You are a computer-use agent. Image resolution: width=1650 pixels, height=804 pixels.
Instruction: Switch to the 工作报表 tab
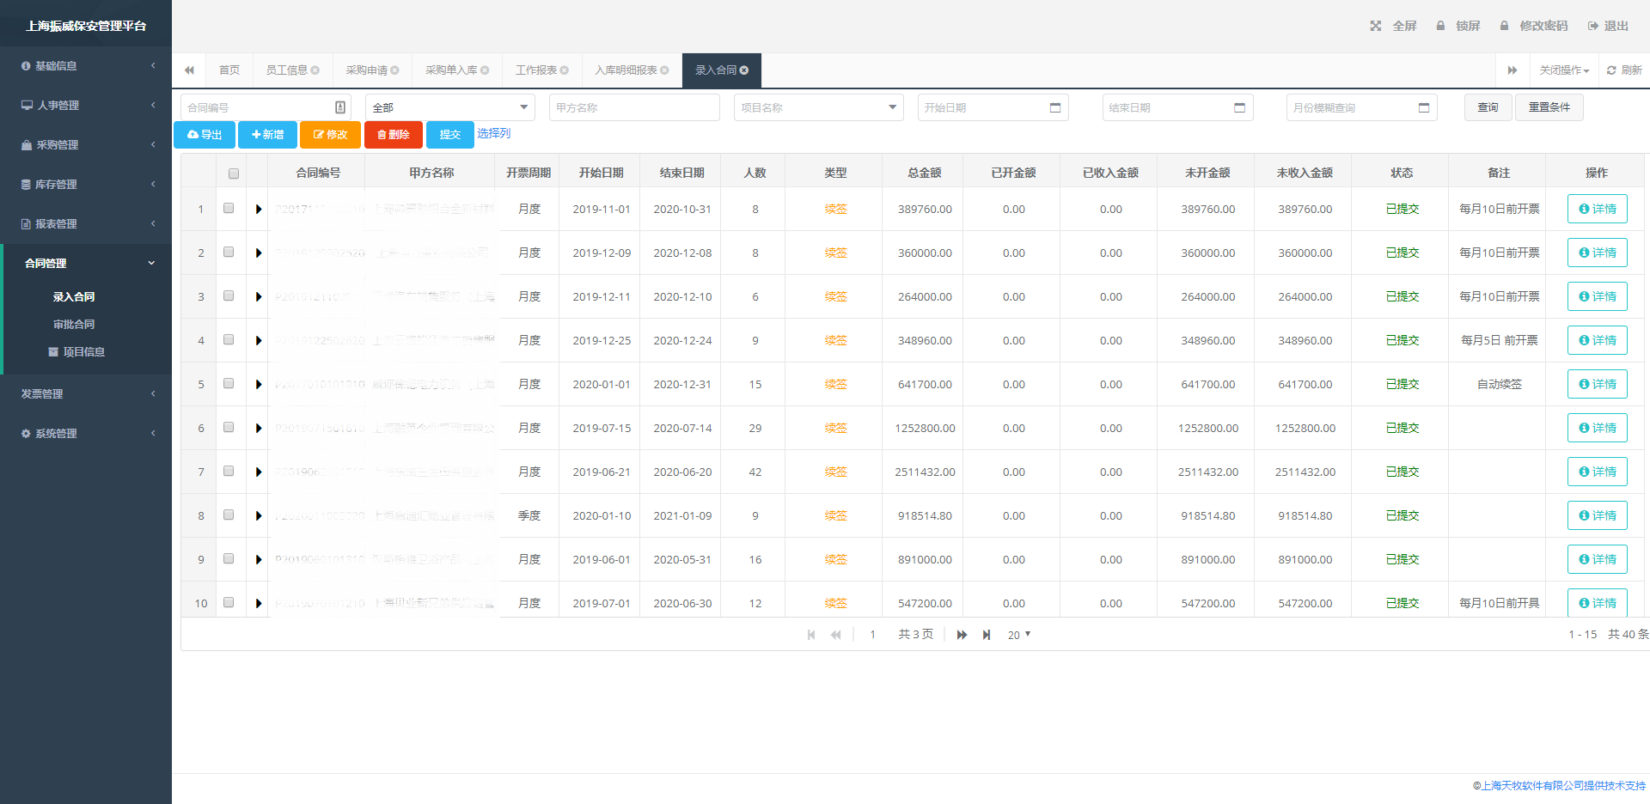(x=536, y=70)
